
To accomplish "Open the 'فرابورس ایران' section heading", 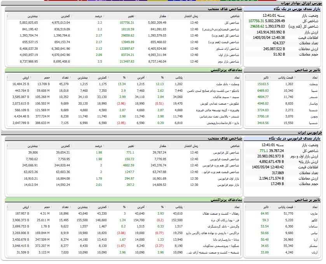I will [x=310, y=133].
